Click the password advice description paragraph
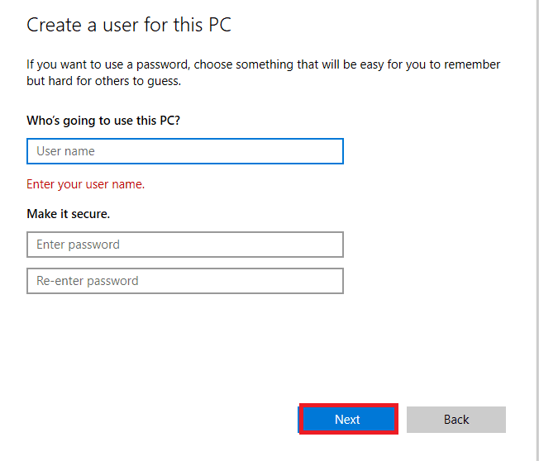The width and height of the screenshot is (539, 461). pos(263,73)
